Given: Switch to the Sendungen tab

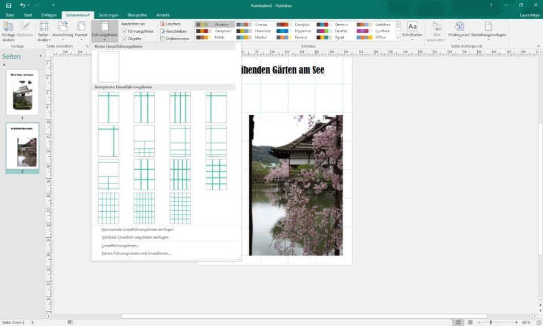Looking at the screenshot, I should (108, 15).
